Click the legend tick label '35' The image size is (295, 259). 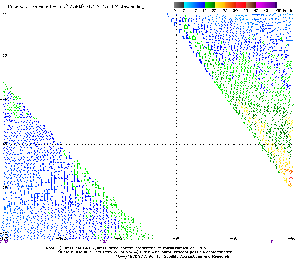(x=246, y=11)
